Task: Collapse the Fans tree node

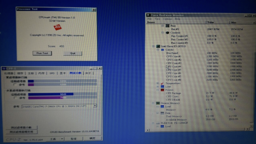Action: pos(162,26)
